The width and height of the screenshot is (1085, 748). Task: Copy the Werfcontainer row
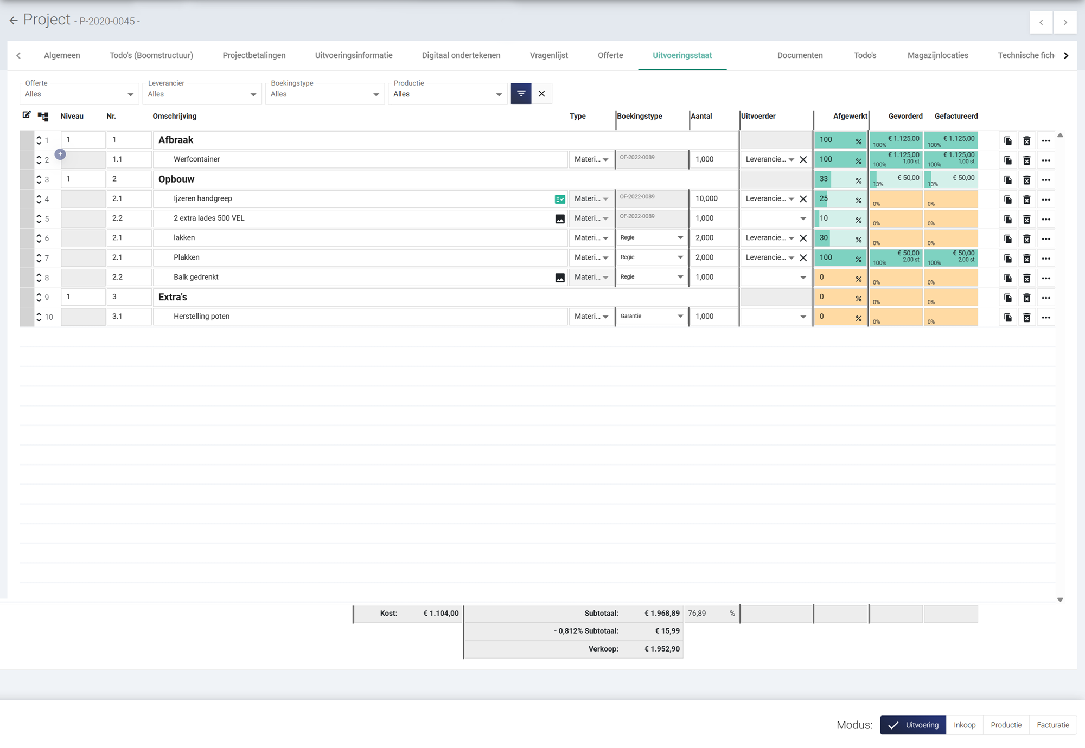pyautogui.click(x=1007, y=160)
